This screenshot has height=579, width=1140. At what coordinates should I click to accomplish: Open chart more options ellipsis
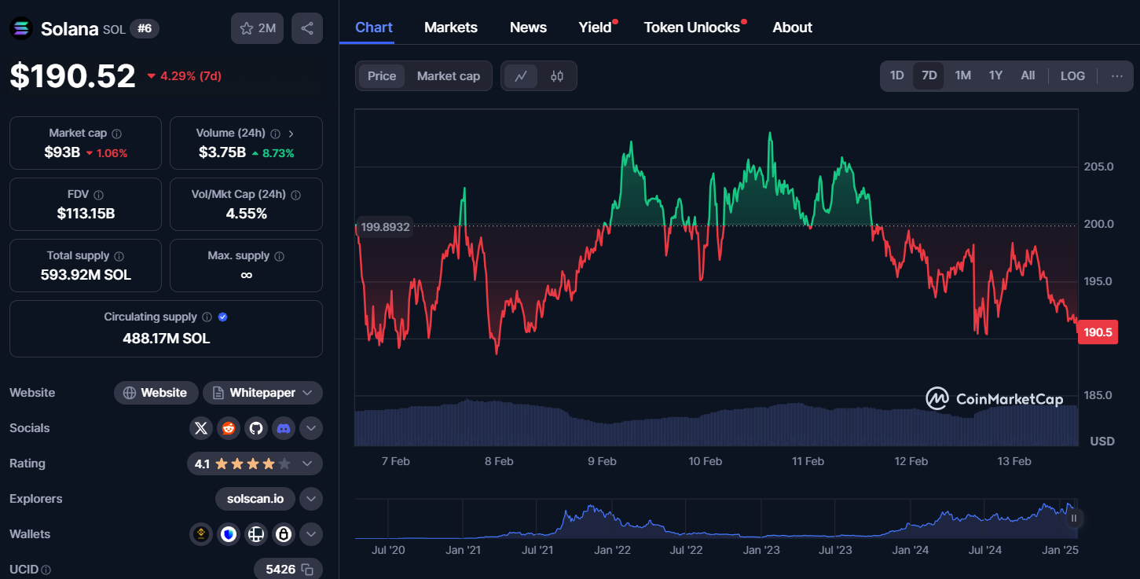pyautogui.click(x=1117, y=76)
